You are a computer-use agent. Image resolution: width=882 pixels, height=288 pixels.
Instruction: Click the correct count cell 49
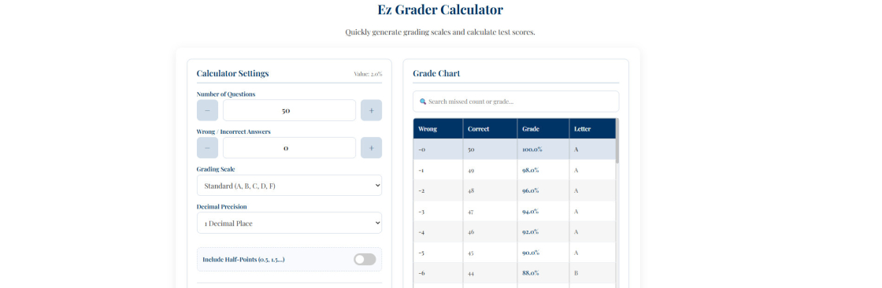pos(490,170)
